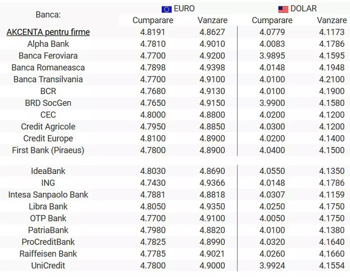Click Vanzare header under DOLAR
Image resolution: width=350 pixels, height=277 pixels.
(331, 20)
